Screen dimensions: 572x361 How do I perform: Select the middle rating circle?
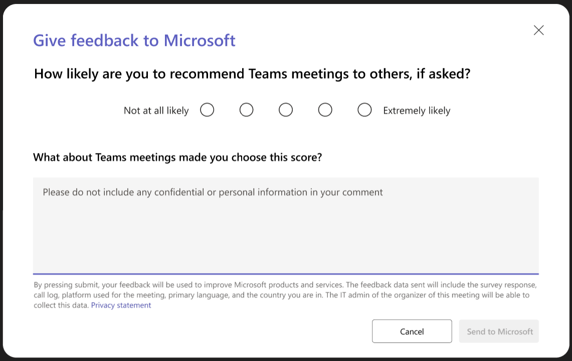click(x=286, y=110)
